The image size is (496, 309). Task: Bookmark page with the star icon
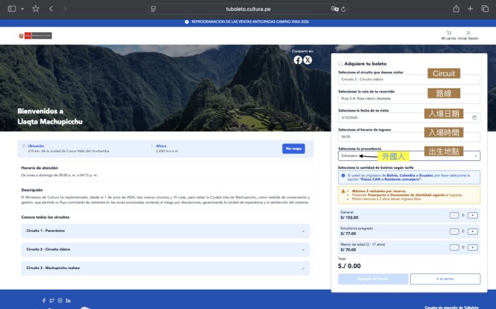click(36, 8)
